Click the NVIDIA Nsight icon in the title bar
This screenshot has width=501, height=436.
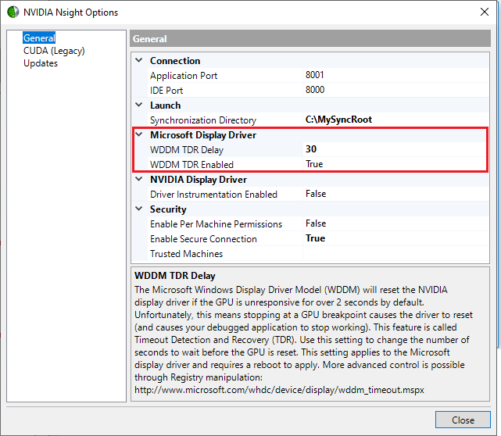(13, 13)
